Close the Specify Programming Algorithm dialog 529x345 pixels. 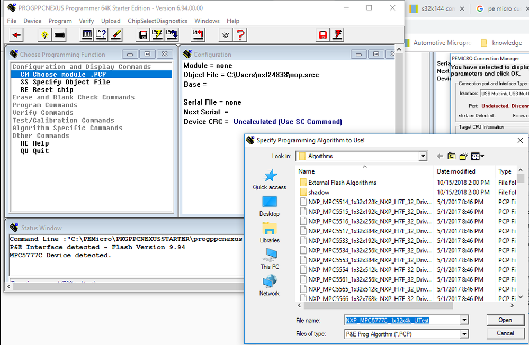520,140
